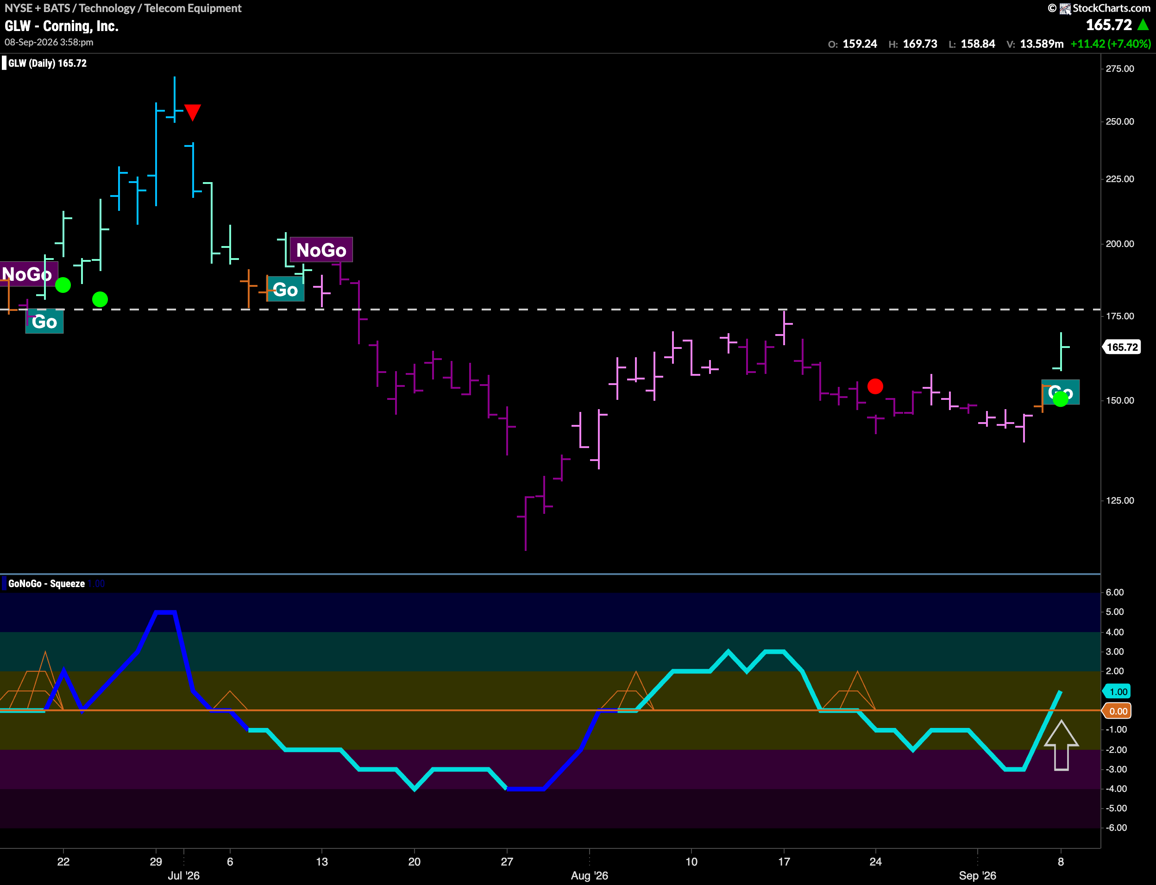Click the squeeze oscillator peak at 5.00
1156x885 pixels.
(x=165, y=612)
